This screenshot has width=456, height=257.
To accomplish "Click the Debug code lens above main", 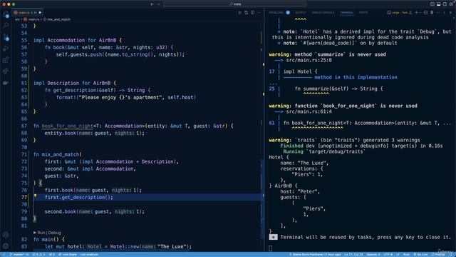I will 54,233.
